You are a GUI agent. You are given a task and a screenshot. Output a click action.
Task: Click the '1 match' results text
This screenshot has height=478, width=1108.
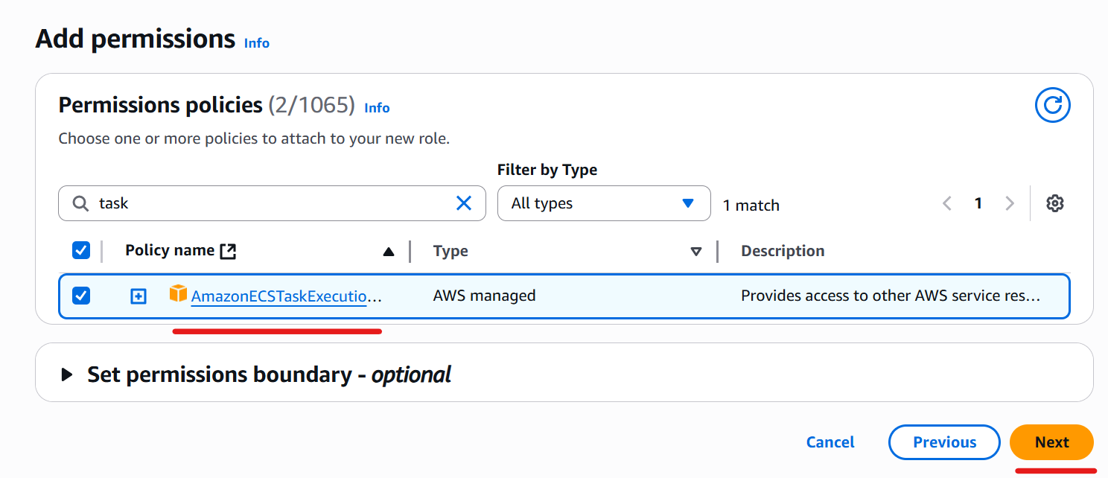751,205
